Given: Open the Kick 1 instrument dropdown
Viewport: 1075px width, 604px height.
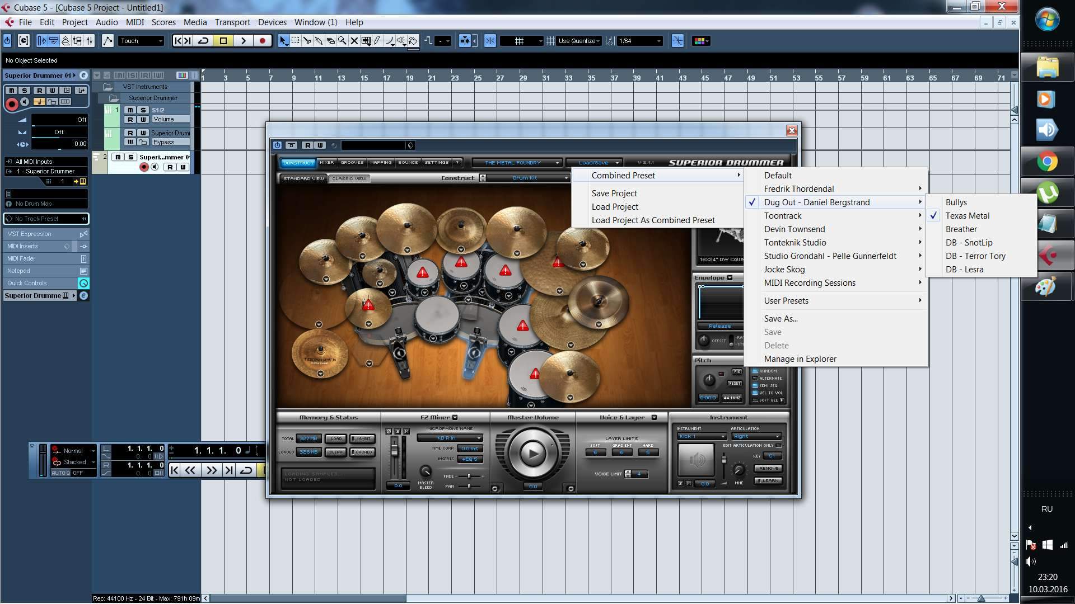Looking at the screenshot, I should tap(702, 436).
